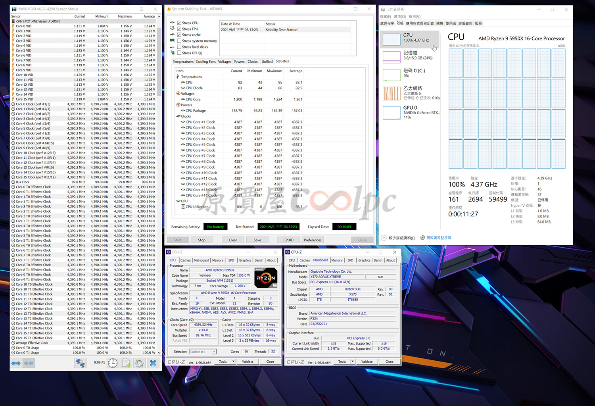595x406 pixels.
Task: Select AIDA64 Stability Test Started log row
Action: point(285,30)
